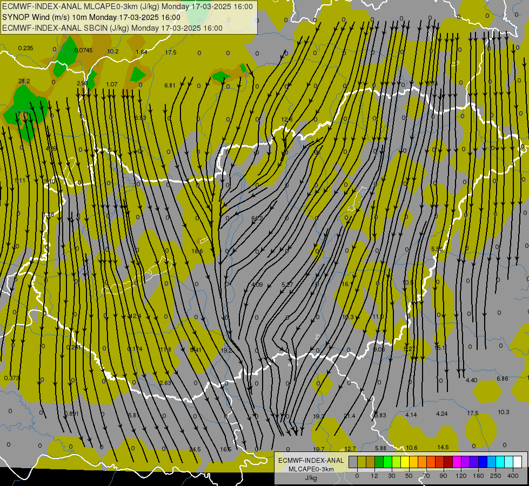Click the map value 12.4

(x=135, y=316)
